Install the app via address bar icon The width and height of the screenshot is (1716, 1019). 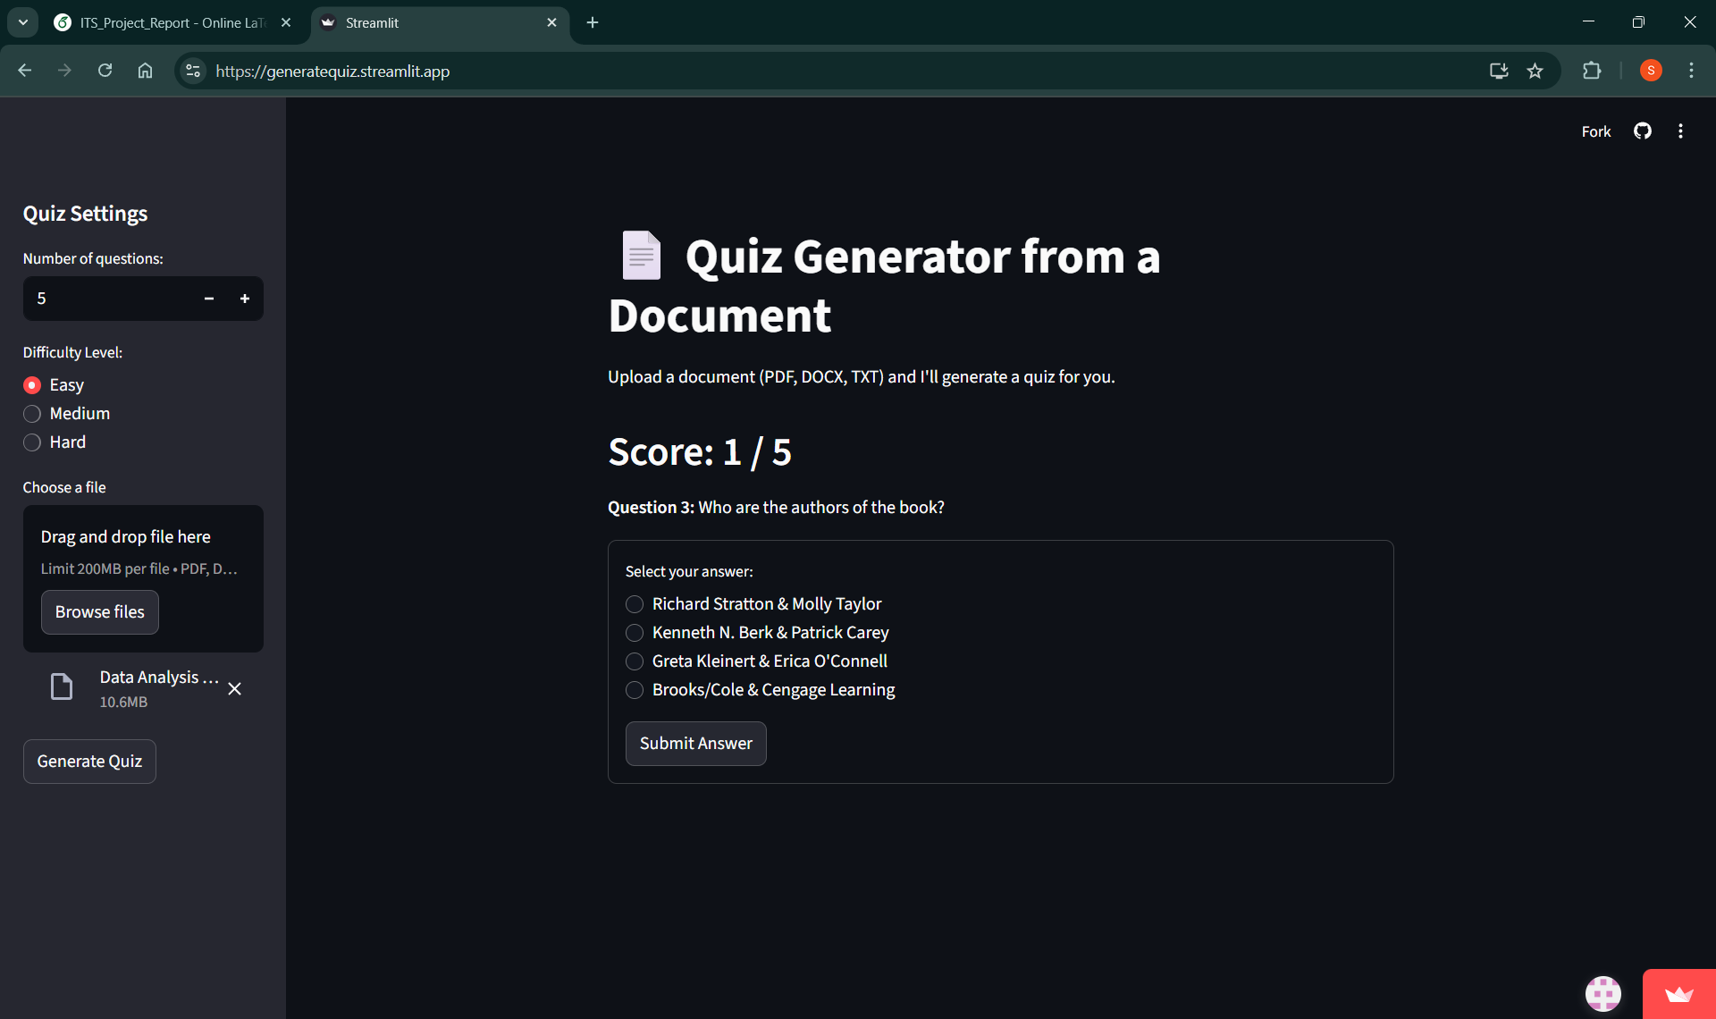click(x=1498, y=71)
